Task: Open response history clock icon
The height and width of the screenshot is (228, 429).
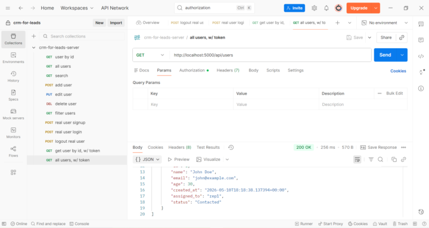Action: tap(231, 148)
